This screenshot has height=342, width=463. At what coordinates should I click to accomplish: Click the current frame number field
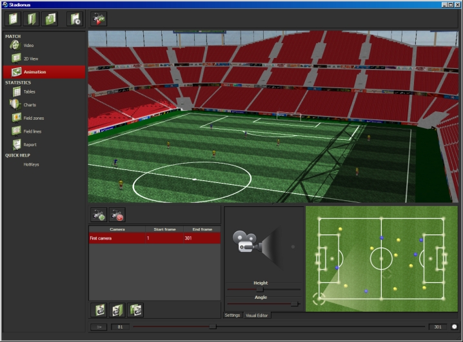(x=120, y=327)
